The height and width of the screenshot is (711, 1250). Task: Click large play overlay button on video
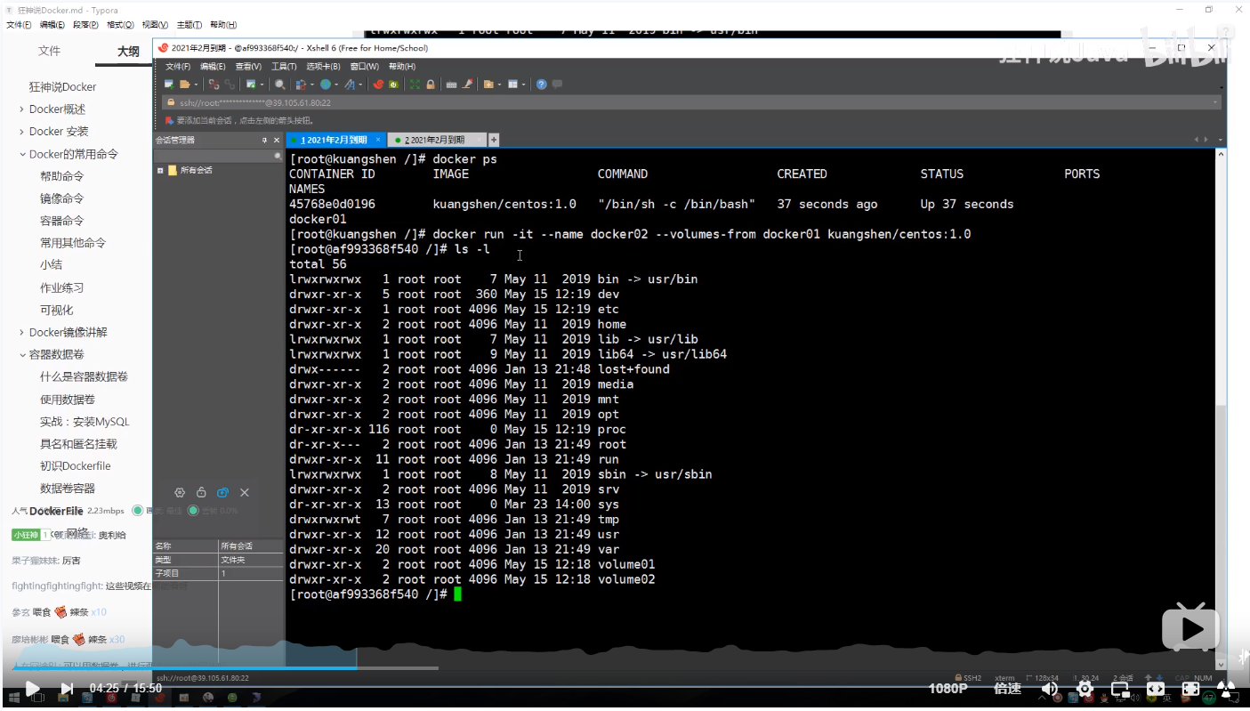(1191, 629)
